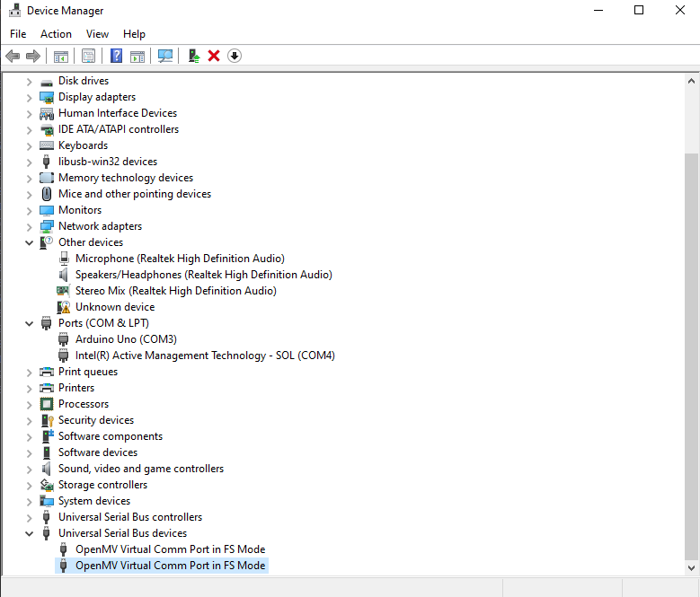Screen dimensions: 700x597
Task: Click the blue Help question-mark icon
Action: coord(116,56)
